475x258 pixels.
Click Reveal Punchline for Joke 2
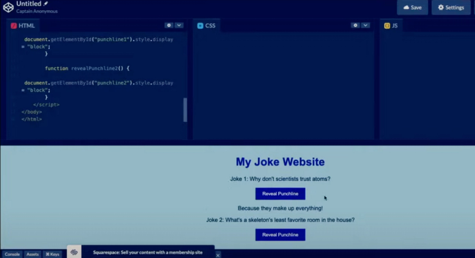coord(280,235)
